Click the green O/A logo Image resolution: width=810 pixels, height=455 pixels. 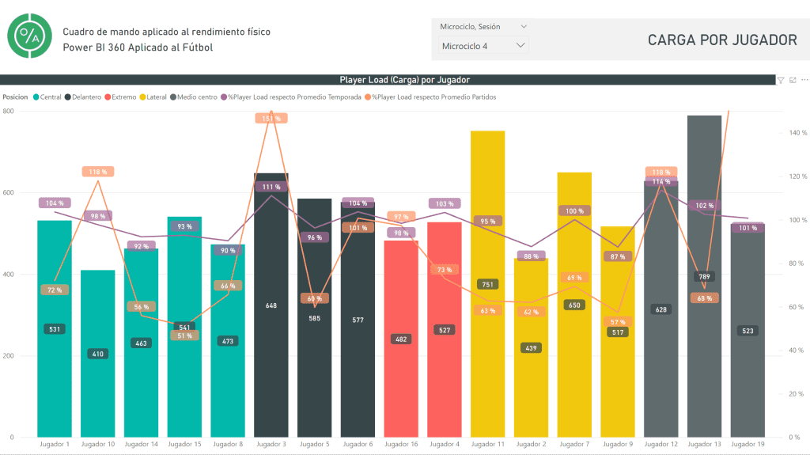coord(30,36)
